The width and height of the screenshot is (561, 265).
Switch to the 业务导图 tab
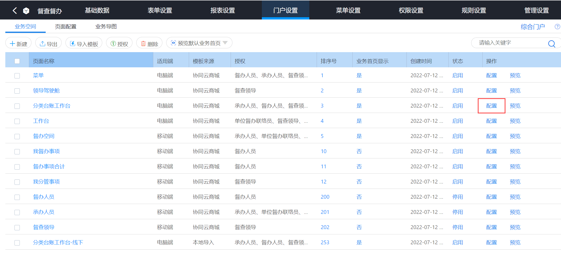click(x=106, y=27)
